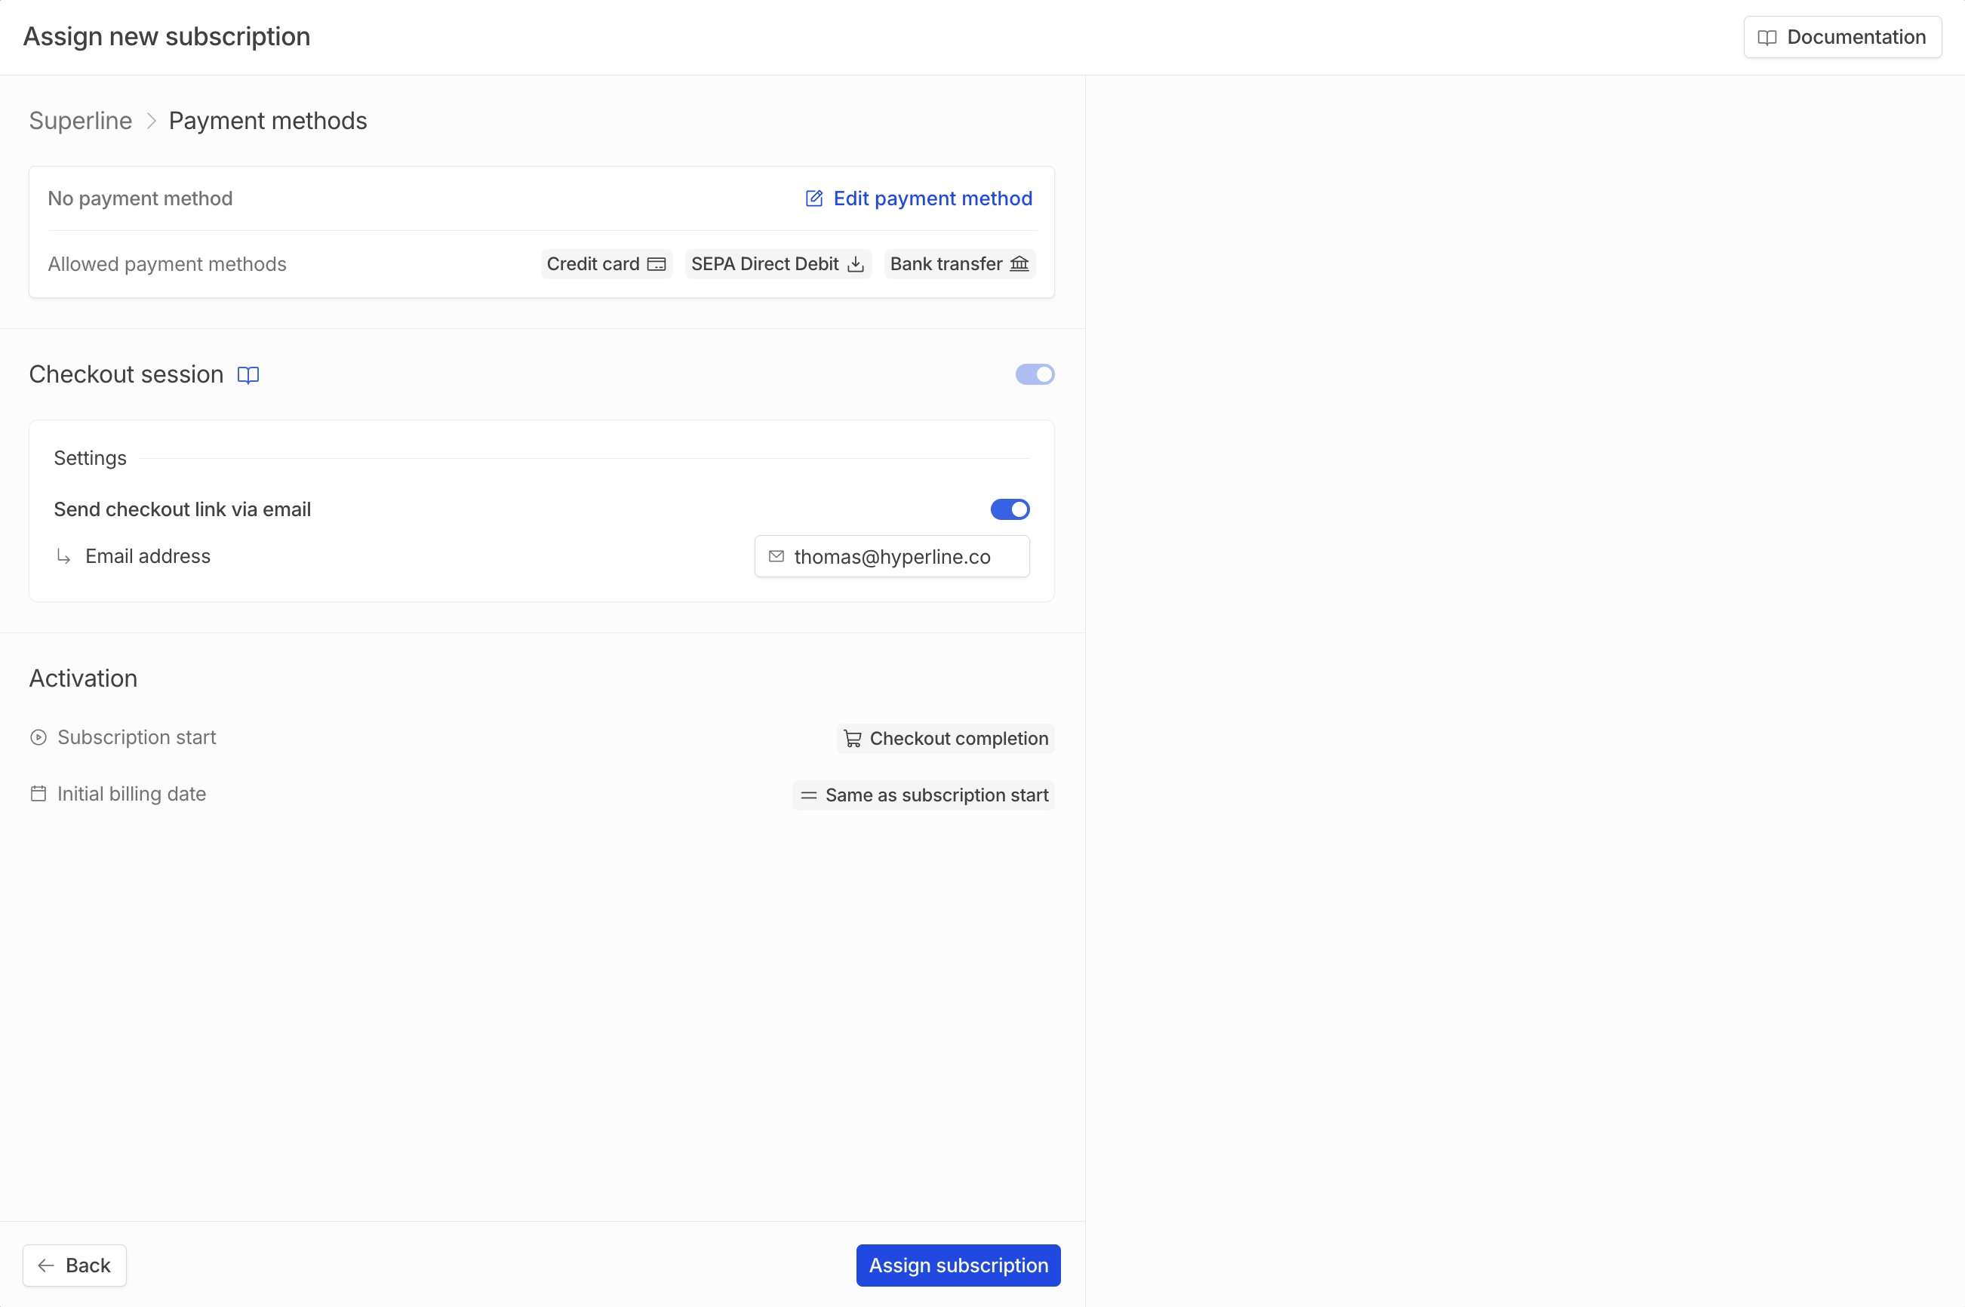Toggle the Checkout session switch
1965x1307 pixels.
(1034, 374)
